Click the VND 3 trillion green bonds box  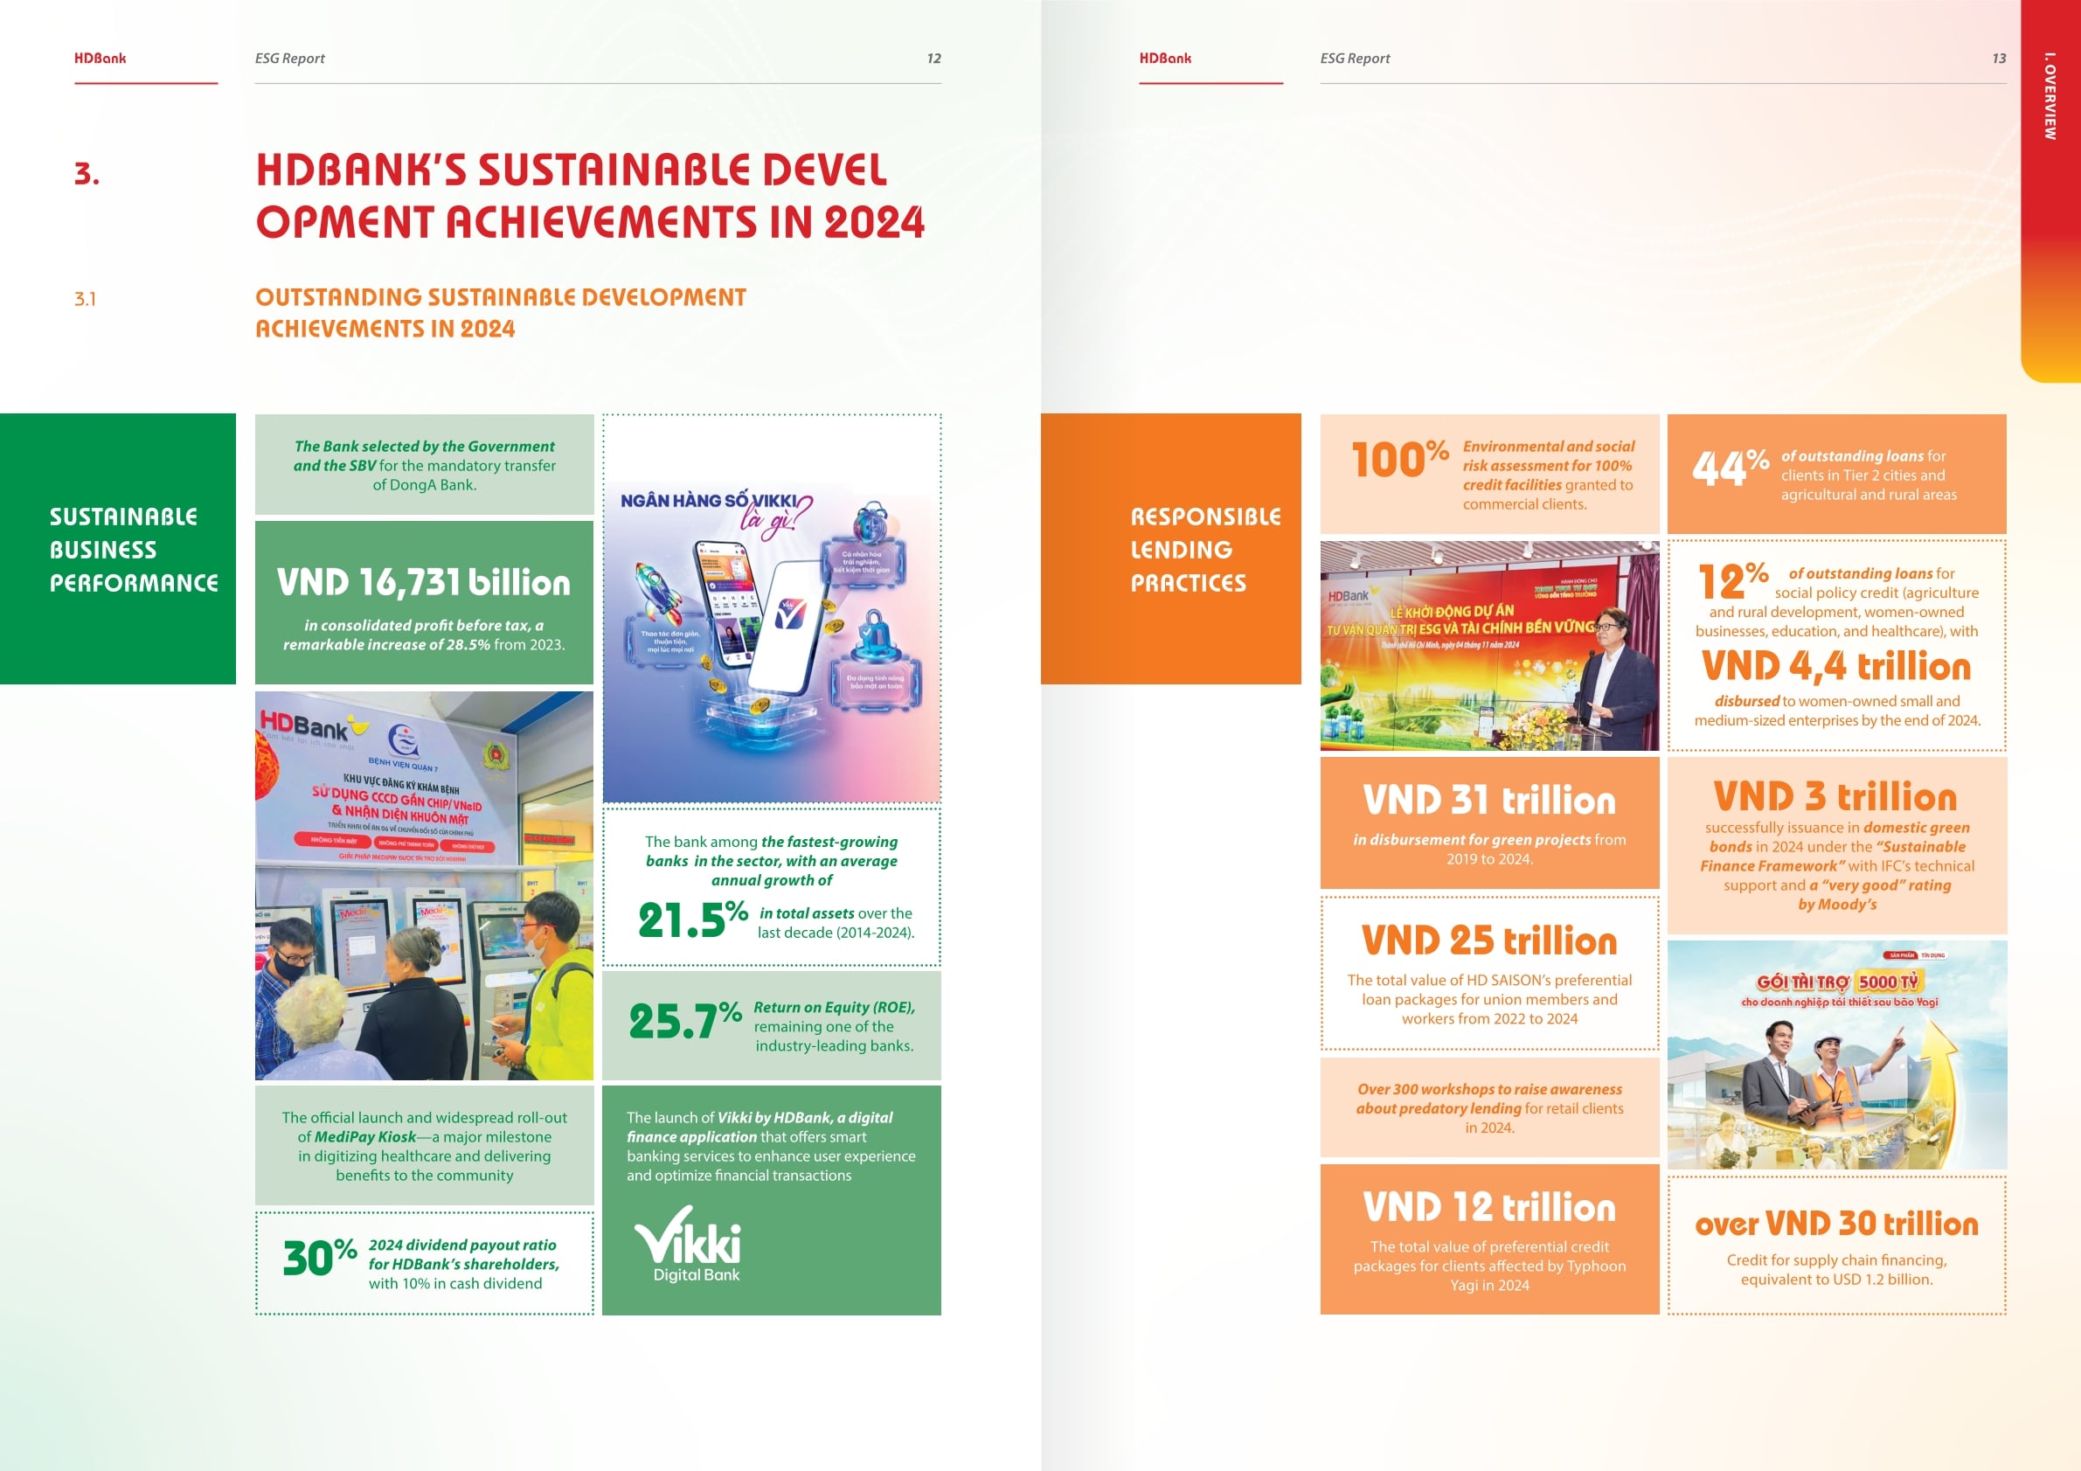(1836, 844)
